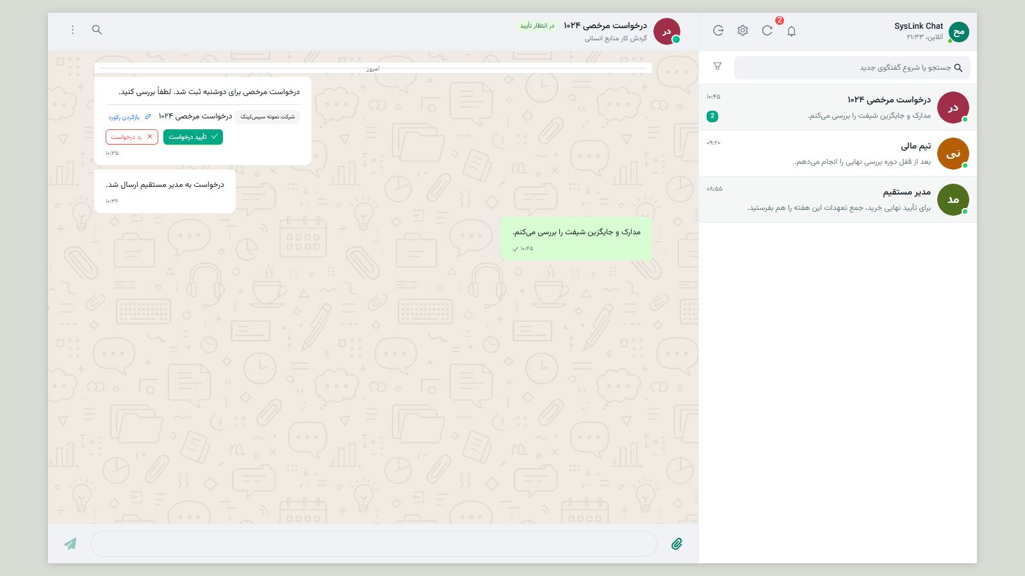Open the درخواست مرخصی ۱۰۲۴ conversation in list

(838, 108)
